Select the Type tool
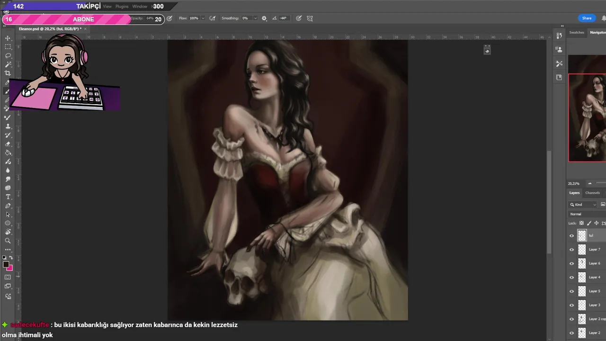The height and width of the screenshot is (341, 606). pyautogui.click(x=8, y=197)
